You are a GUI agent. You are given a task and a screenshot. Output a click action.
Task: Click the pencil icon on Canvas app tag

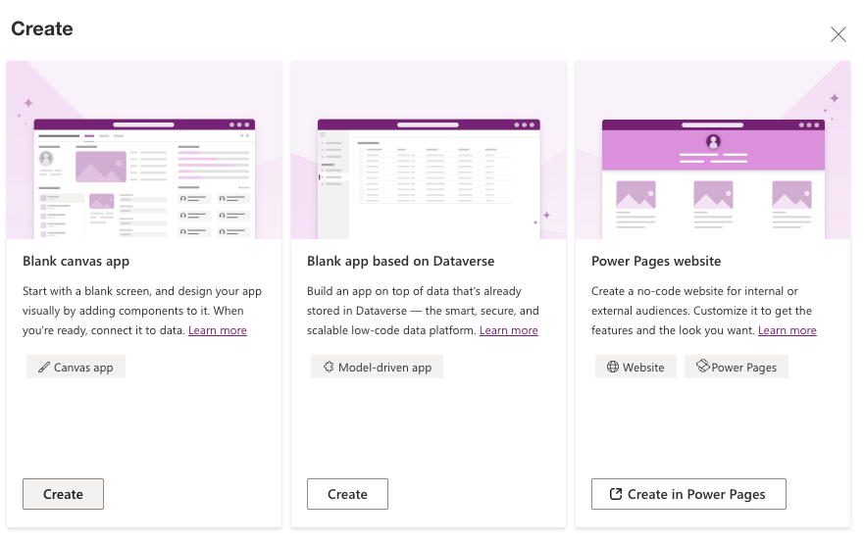tap(43, 368)
